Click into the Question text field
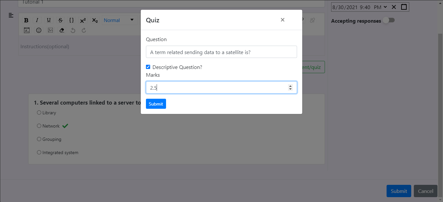This screenshot has width=443, height=202. (221, 52)
